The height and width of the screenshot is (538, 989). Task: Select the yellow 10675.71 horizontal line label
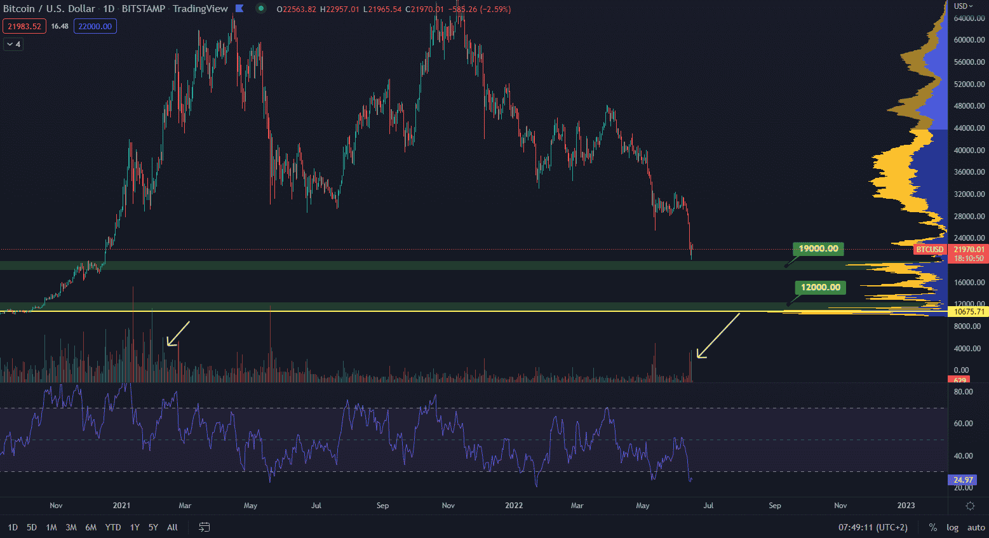[969, 311]
